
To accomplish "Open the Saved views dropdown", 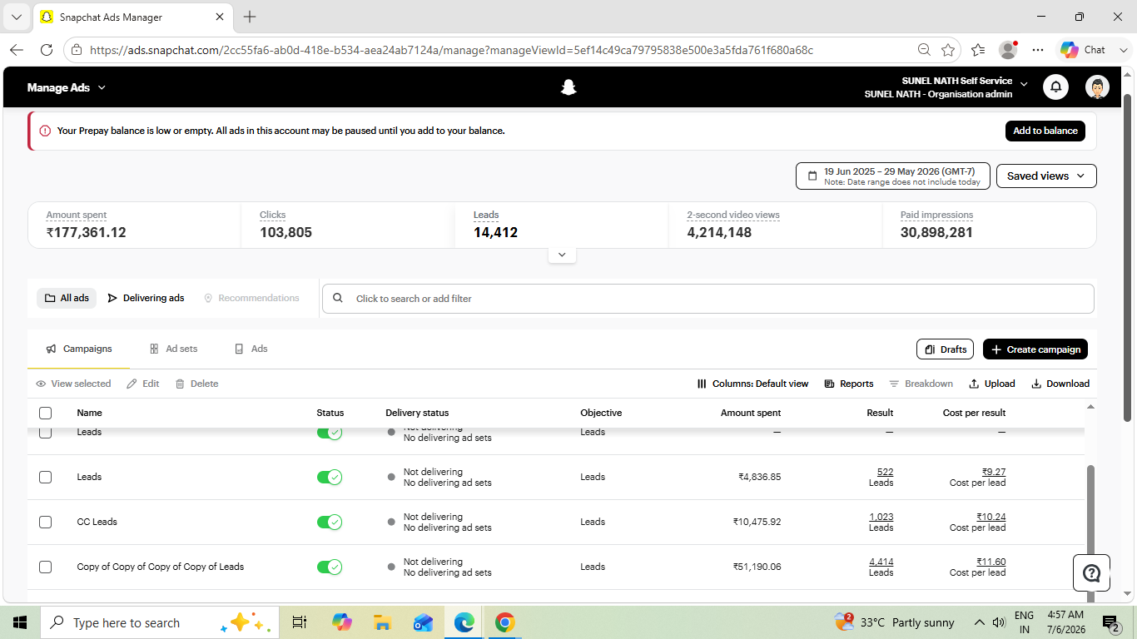I will (1046, 176).
